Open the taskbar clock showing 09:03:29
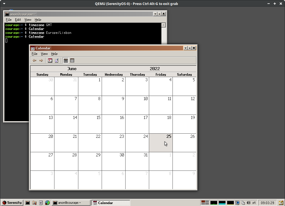 267,203
